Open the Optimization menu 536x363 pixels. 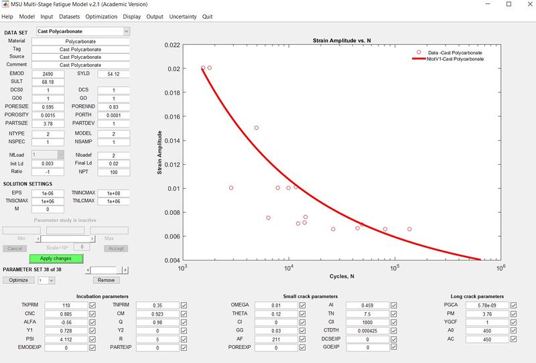coord(100,16)
